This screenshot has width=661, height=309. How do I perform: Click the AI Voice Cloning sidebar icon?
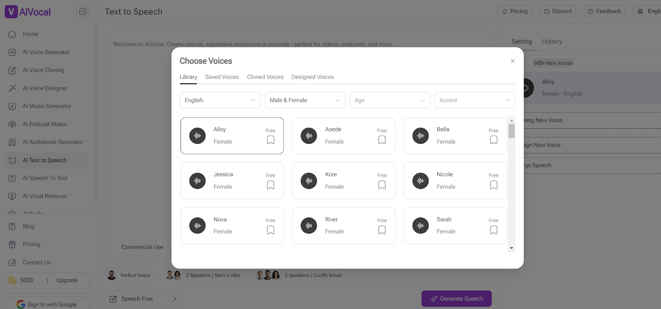pos(12,71)
